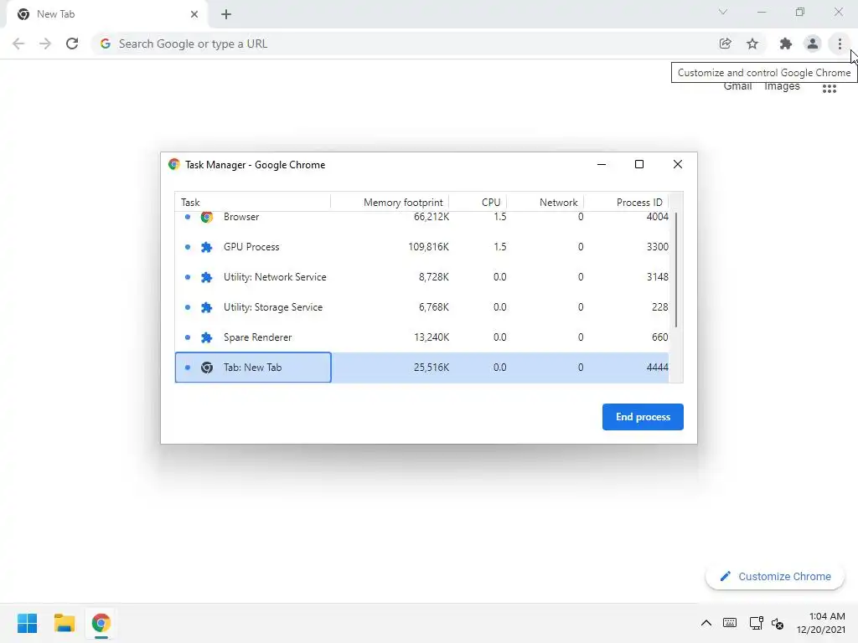Select the Utility: Storage Service row
The height and width of the screenshot is (643, 858).
click(422, 306)
